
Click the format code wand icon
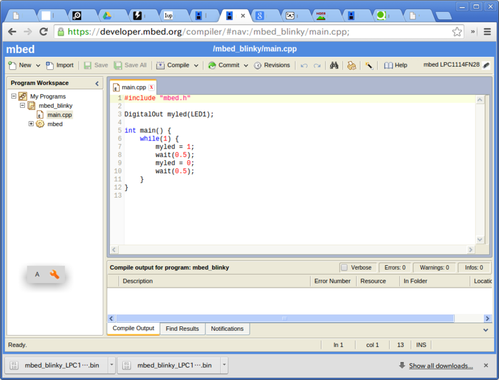pos(369,66)
